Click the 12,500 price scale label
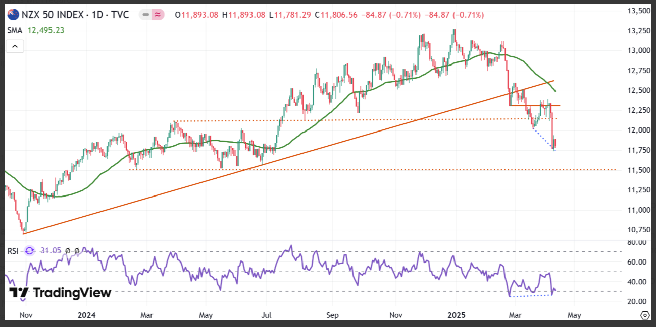 [639, 90]
